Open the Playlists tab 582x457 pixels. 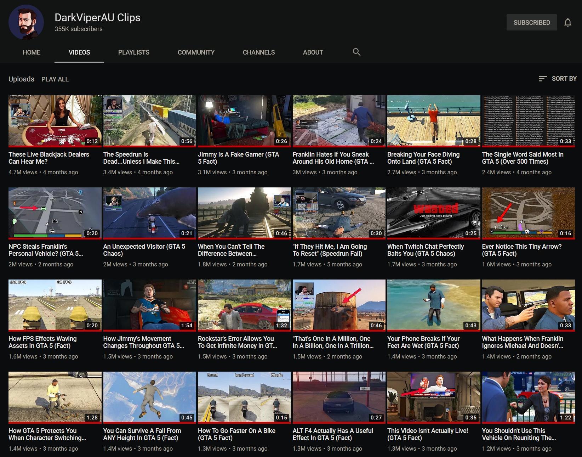click(133, 52)
